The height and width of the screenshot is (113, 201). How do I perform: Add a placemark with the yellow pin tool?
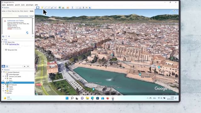[42, 8]
